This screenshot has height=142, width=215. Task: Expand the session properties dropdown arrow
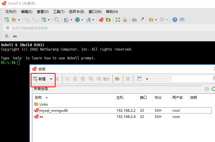[49, 20]
